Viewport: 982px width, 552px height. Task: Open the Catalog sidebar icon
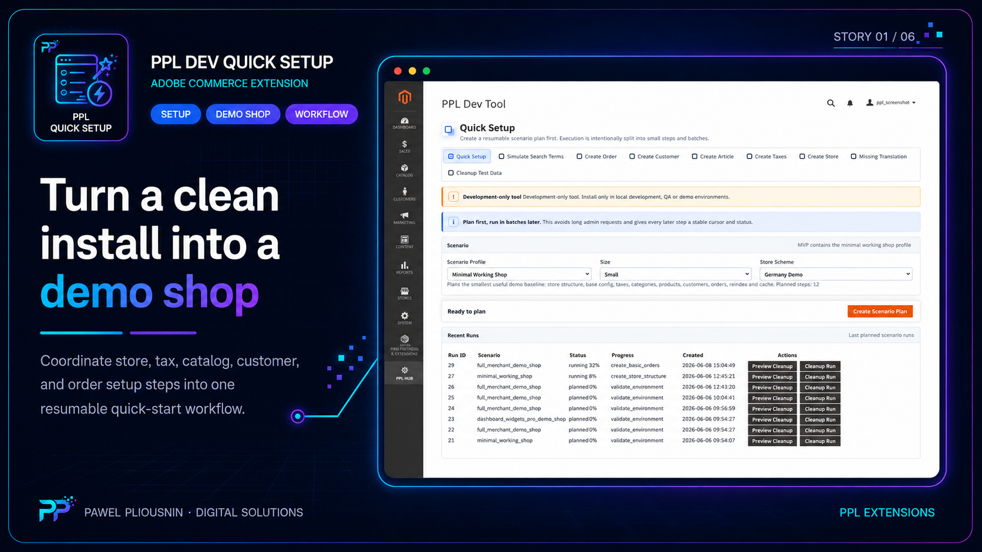pos(404,171)
